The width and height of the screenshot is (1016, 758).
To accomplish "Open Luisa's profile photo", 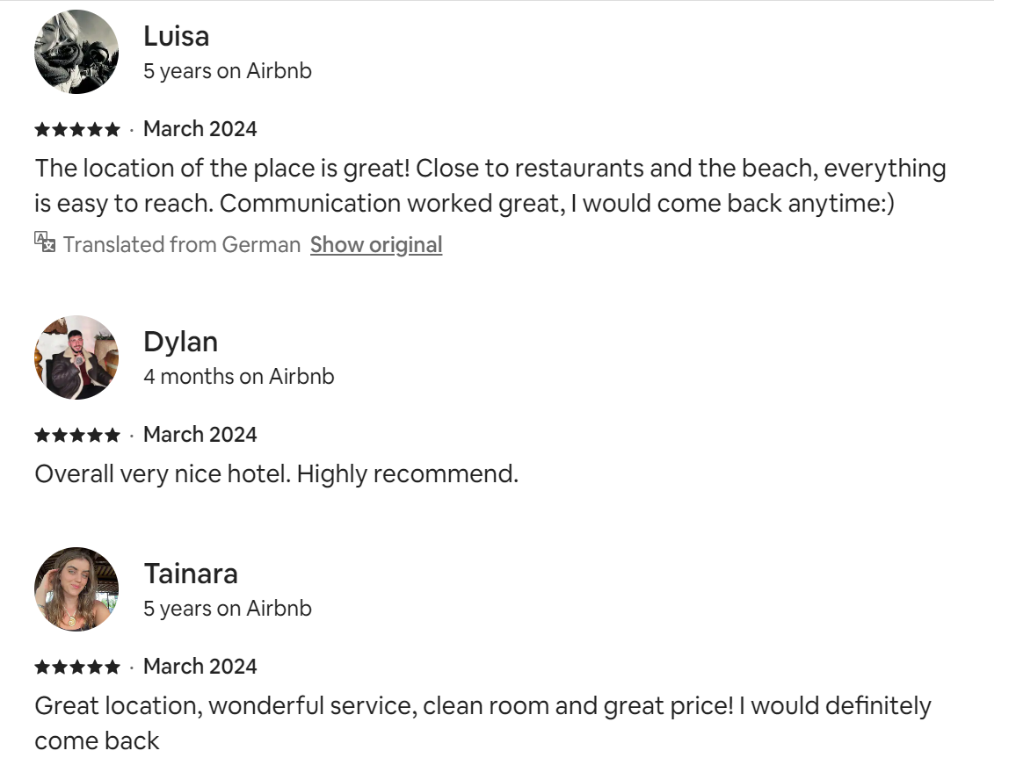I will [x=76, y=52].
